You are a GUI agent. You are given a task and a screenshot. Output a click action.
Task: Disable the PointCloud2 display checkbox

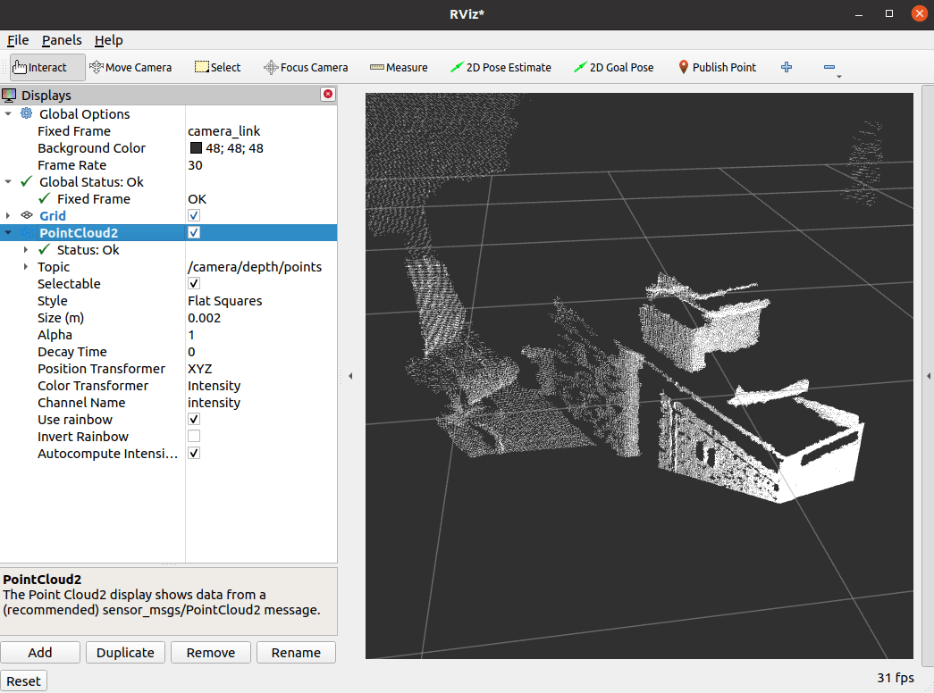194,232
